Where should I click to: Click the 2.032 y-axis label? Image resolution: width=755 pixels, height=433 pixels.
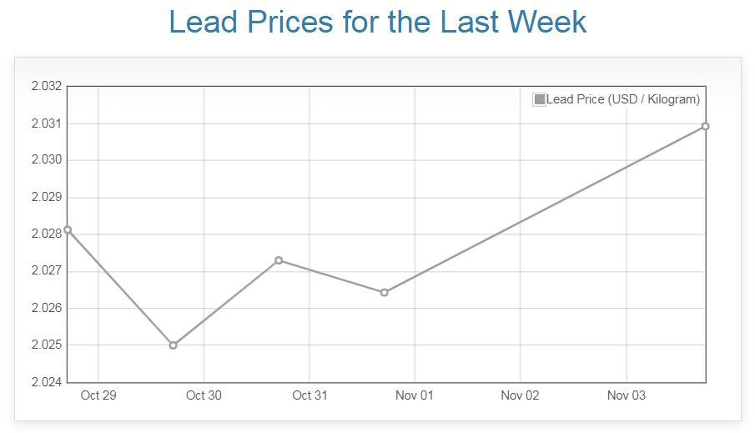tap(47, 86)
